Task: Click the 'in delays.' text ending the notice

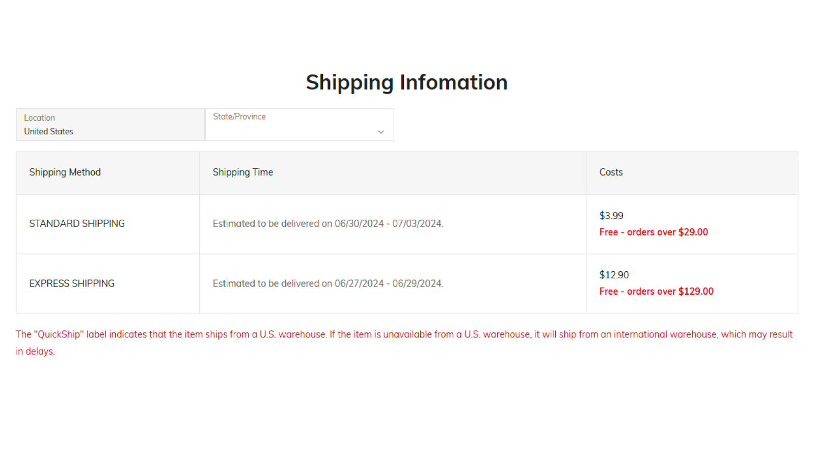Action: point(35,351)
